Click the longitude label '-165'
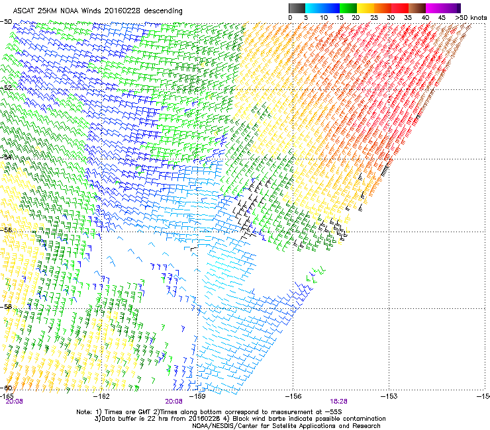 [x=7, y=396]
